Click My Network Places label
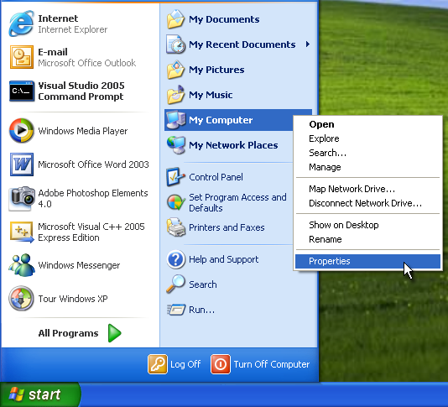The width and height of the screenshot is (448, 407). coord(233,145)
